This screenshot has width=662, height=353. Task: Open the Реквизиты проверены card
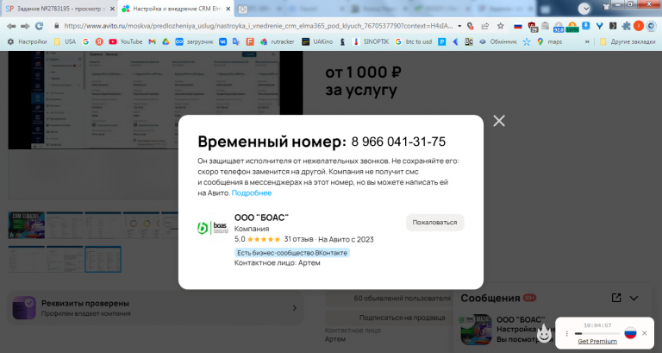[x=155, y=308]
